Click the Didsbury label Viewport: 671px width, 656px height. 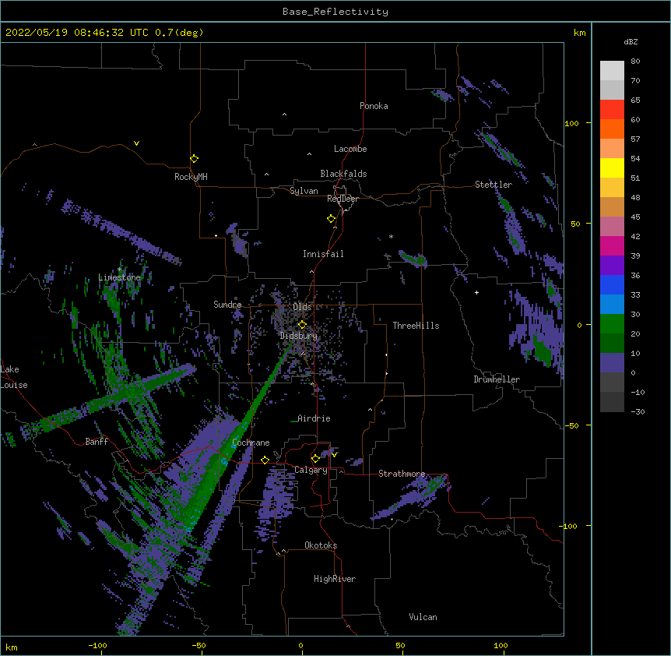(298, 336)
